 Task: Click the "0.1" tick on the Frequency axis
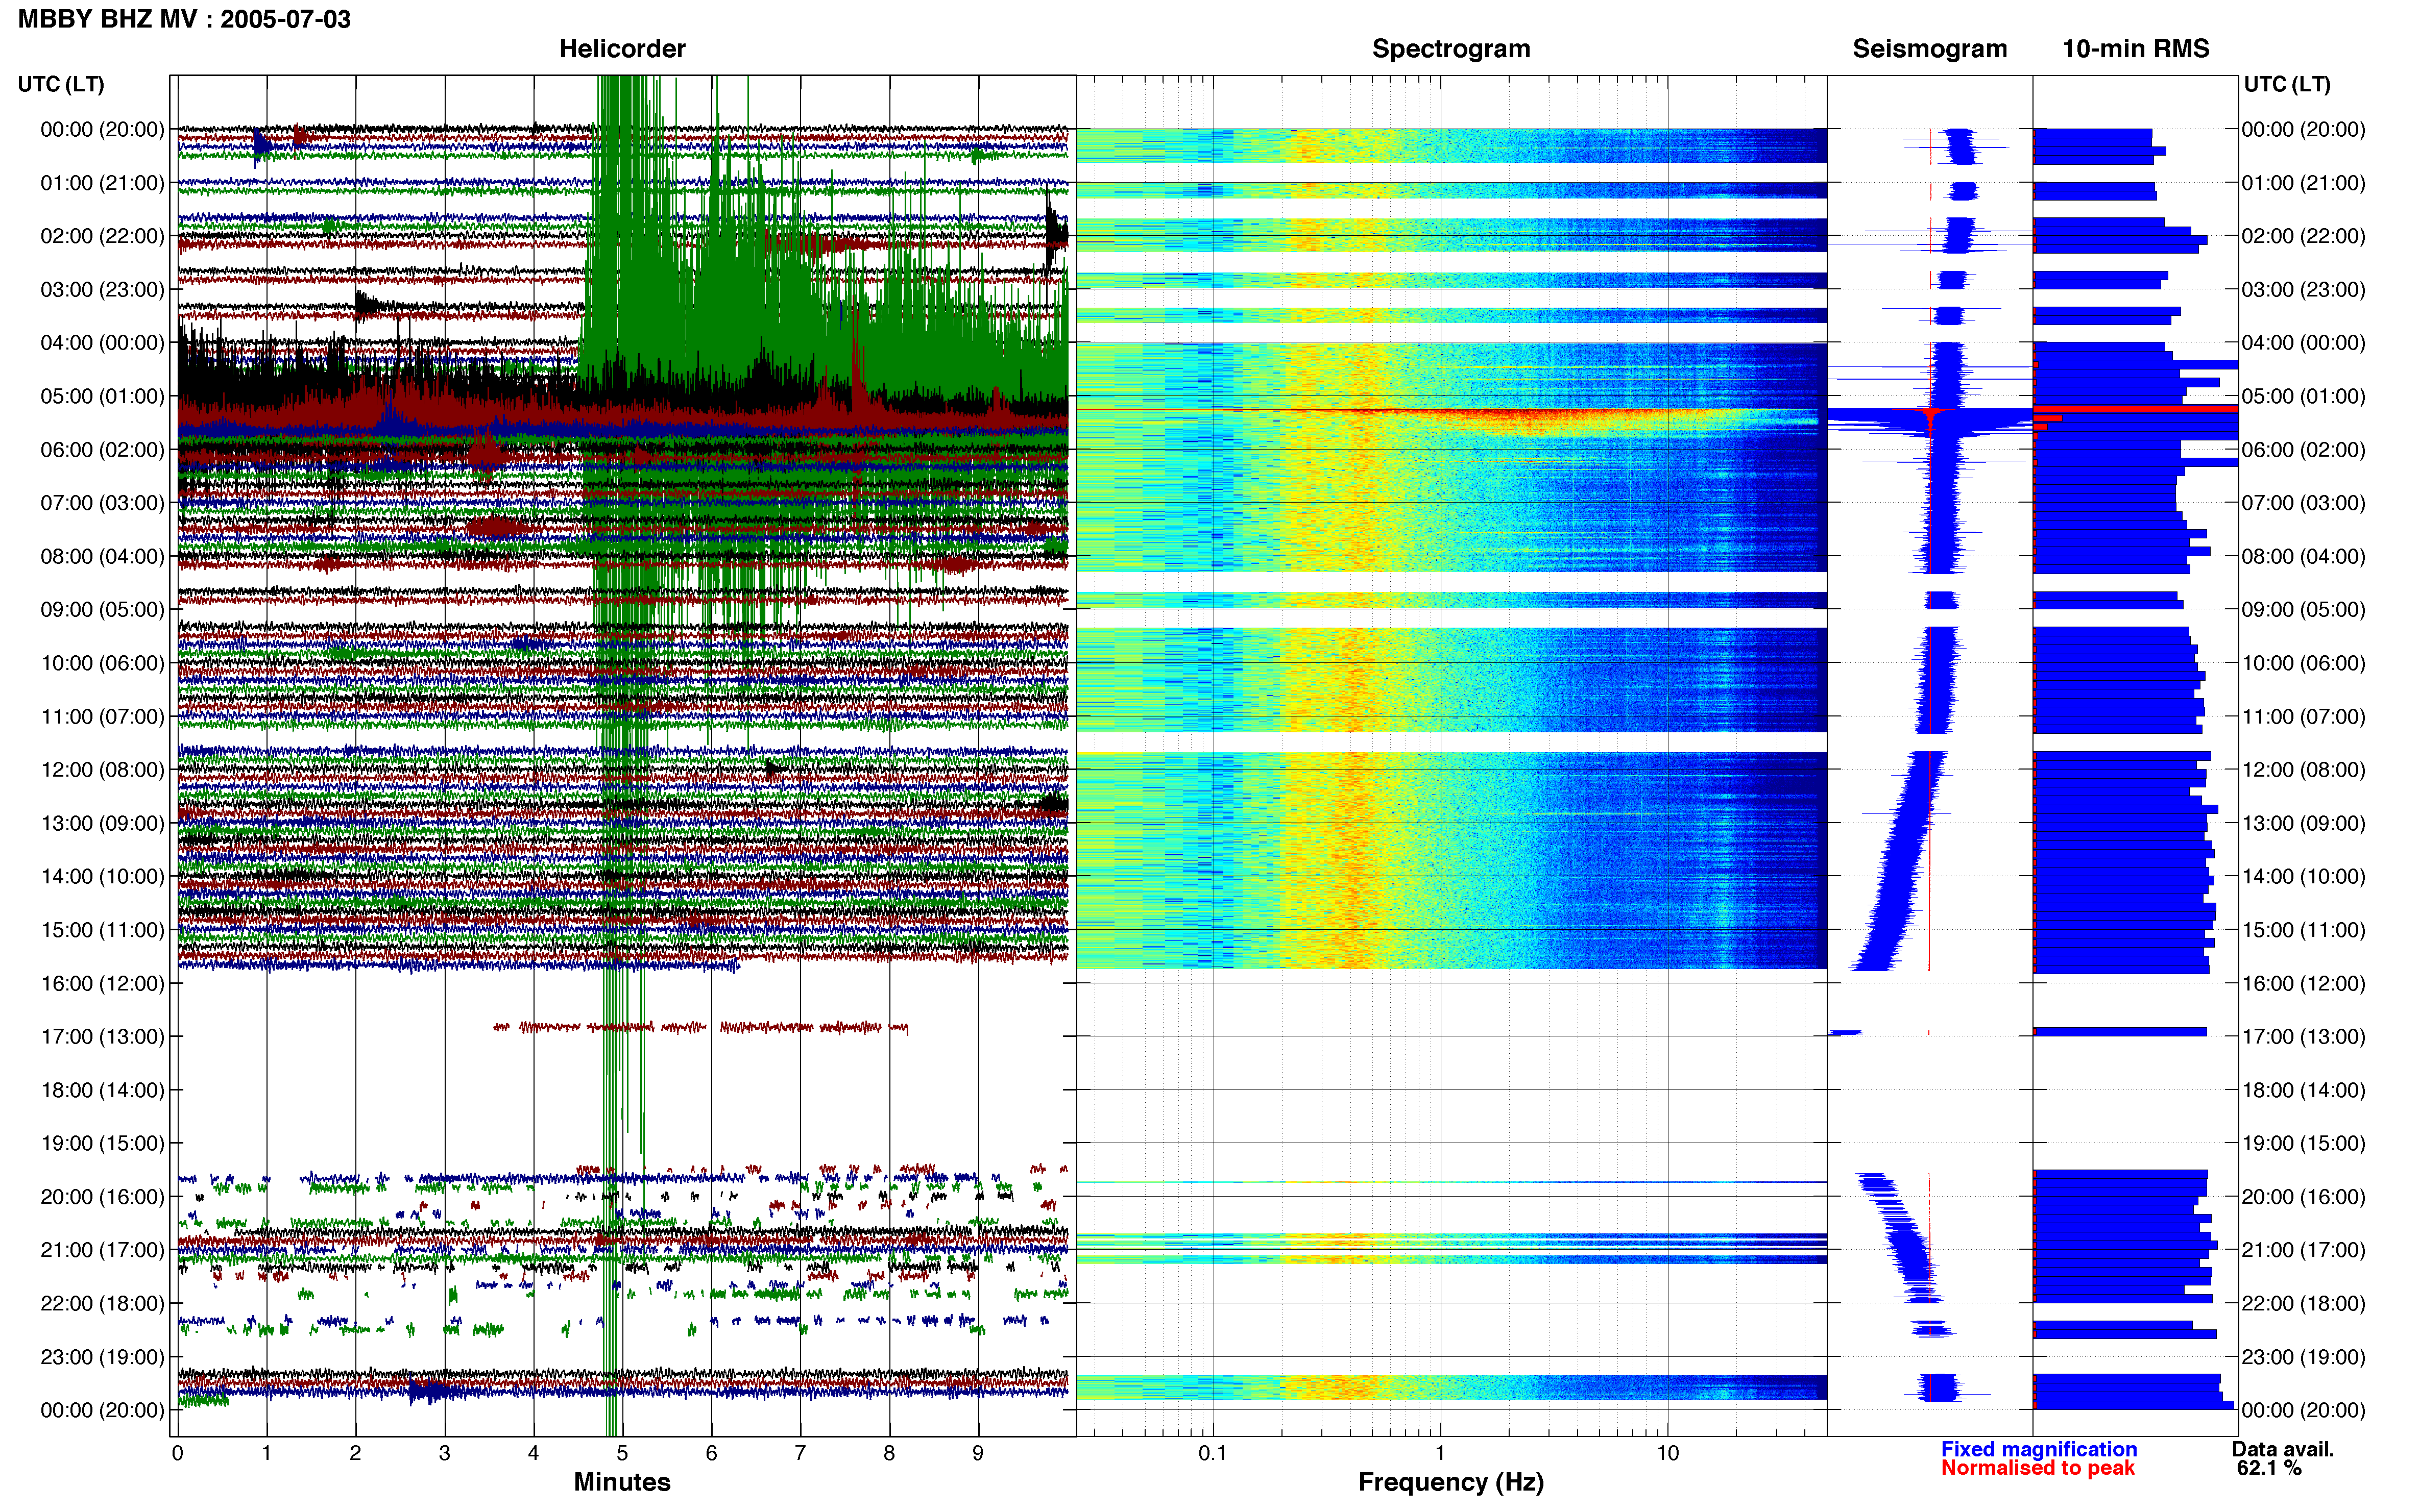pos(1213,1453)
